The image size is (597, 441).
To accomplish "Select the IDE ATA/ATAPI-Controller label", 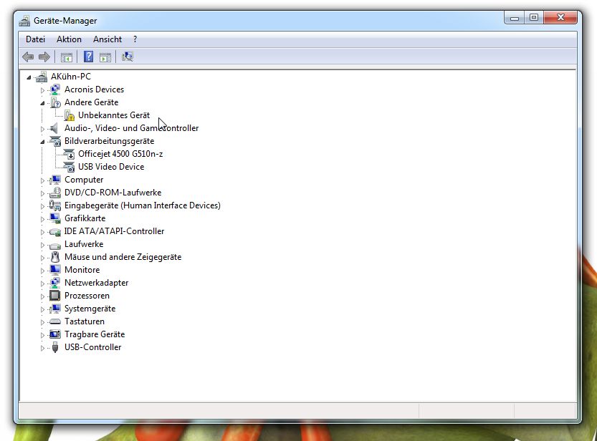I will click(114, 231).
